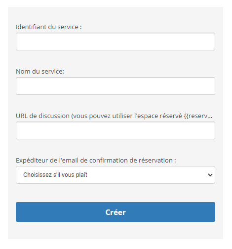Click the empty field below Nom du service
This screenshot has height=249, width=232.
[x=116, y=86]
